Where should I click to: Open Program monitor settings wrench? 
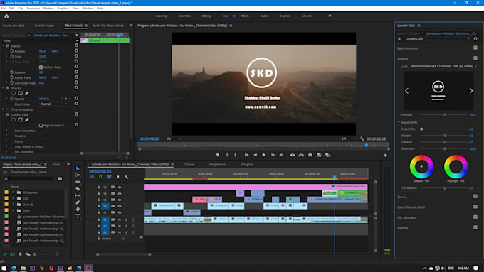coord(362,138)
